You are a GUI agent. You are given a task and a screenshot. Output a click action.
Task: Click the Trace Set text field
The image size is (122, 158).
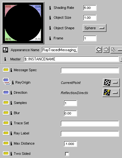click(90, 123)
